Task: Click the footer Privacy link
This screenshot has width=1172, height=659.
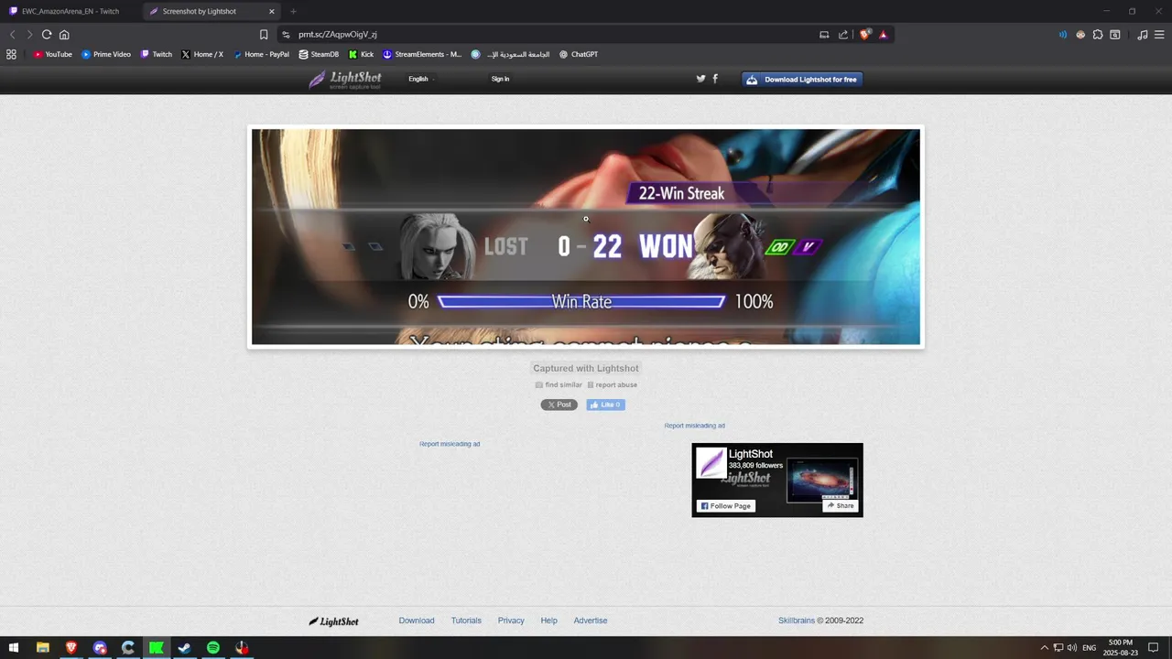Action: 511,621
